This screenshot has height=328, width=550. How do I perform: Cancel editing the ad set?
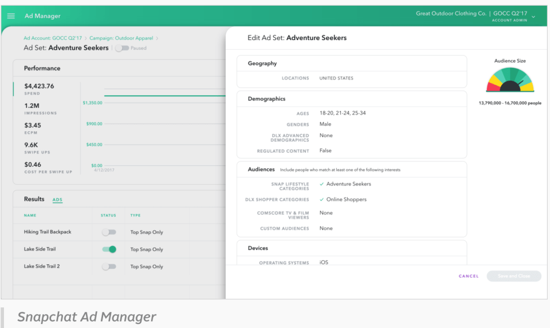469,276
